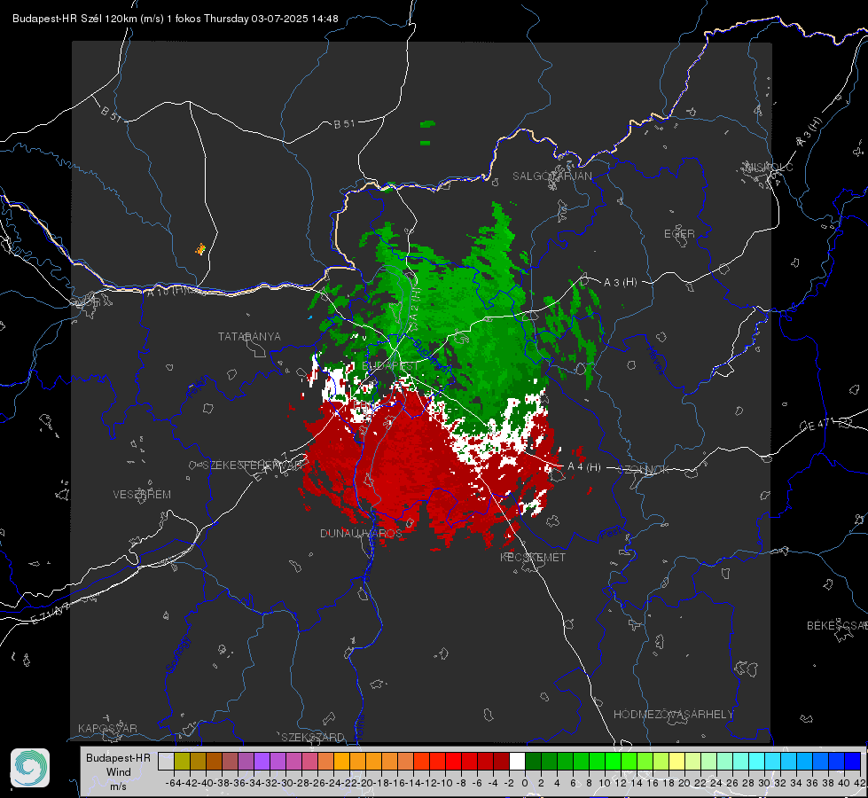Select the BÉKÉSCSABA city label

(837, 625)
